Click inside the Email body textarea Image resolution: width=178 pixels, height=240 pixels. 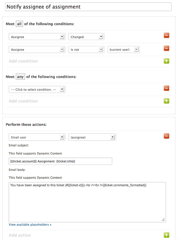(x=87, y=202)
